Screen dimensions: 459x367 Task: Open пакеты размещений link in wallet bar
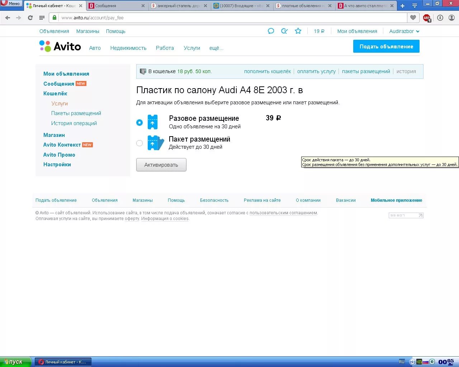[366, 71]
